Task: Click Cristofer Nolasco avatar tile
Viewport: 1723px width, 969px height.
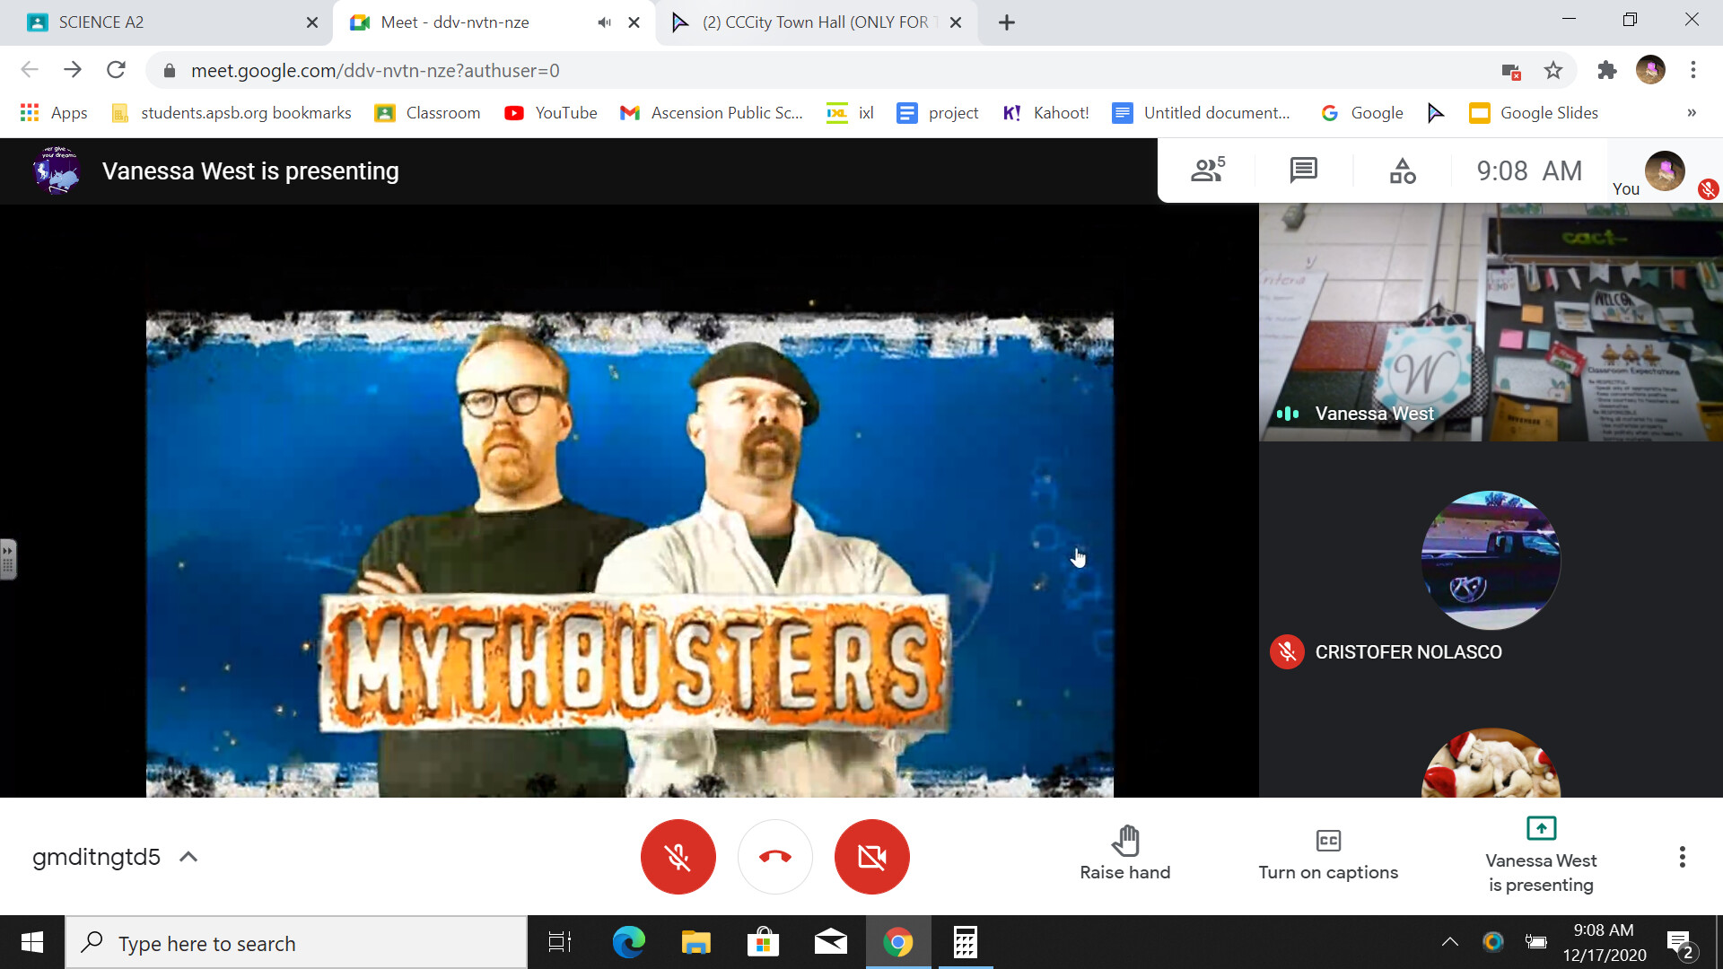Action: click(1491, 560)
